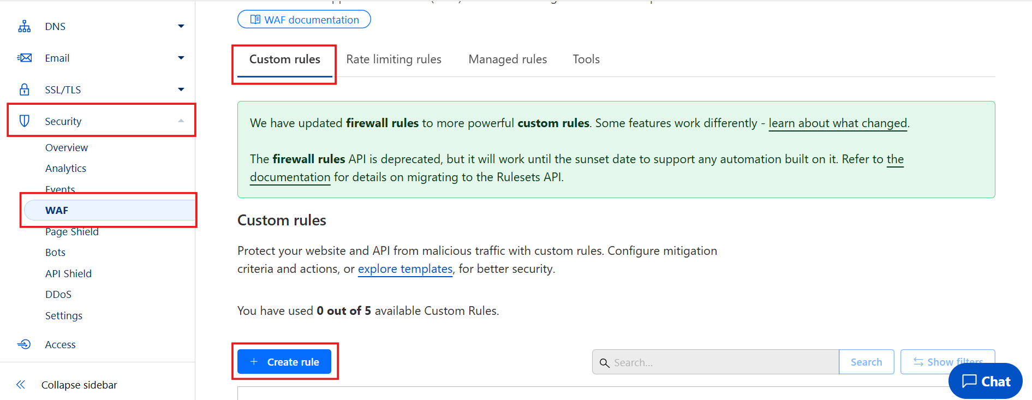
Task: Open Security Settings
Action: (64, 315)
